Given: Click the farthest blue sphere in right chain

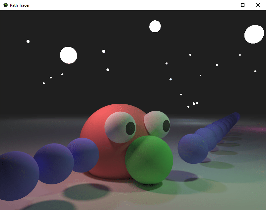Looking at the screenshot, I should (236, 116).
